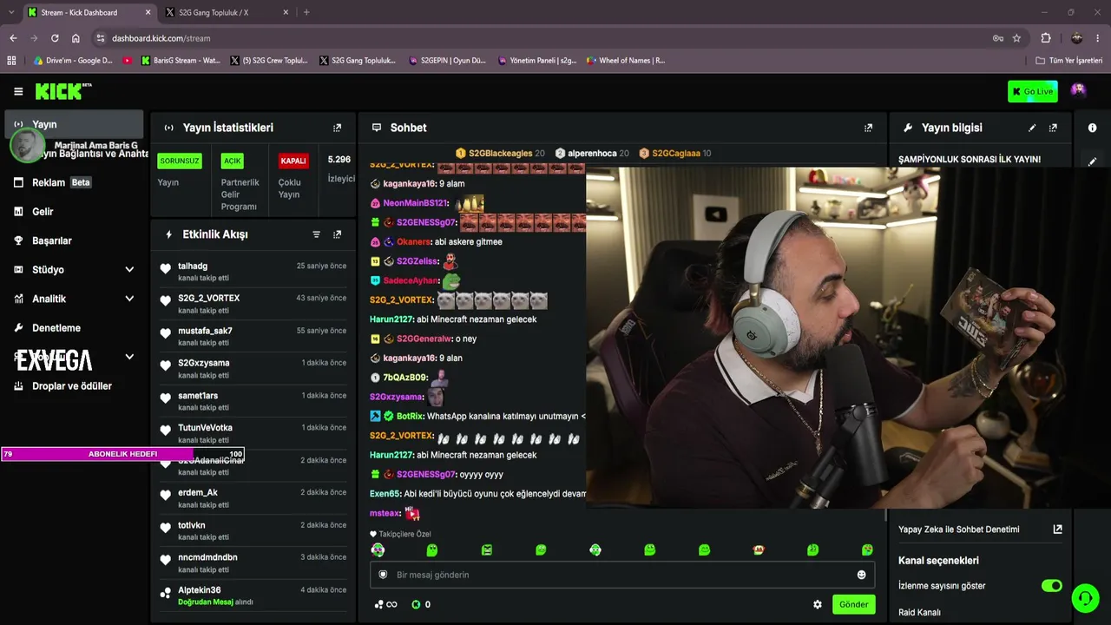Click the streamer webcam preview
This screenshot has width=1111, height=625.
click(848, 339)
